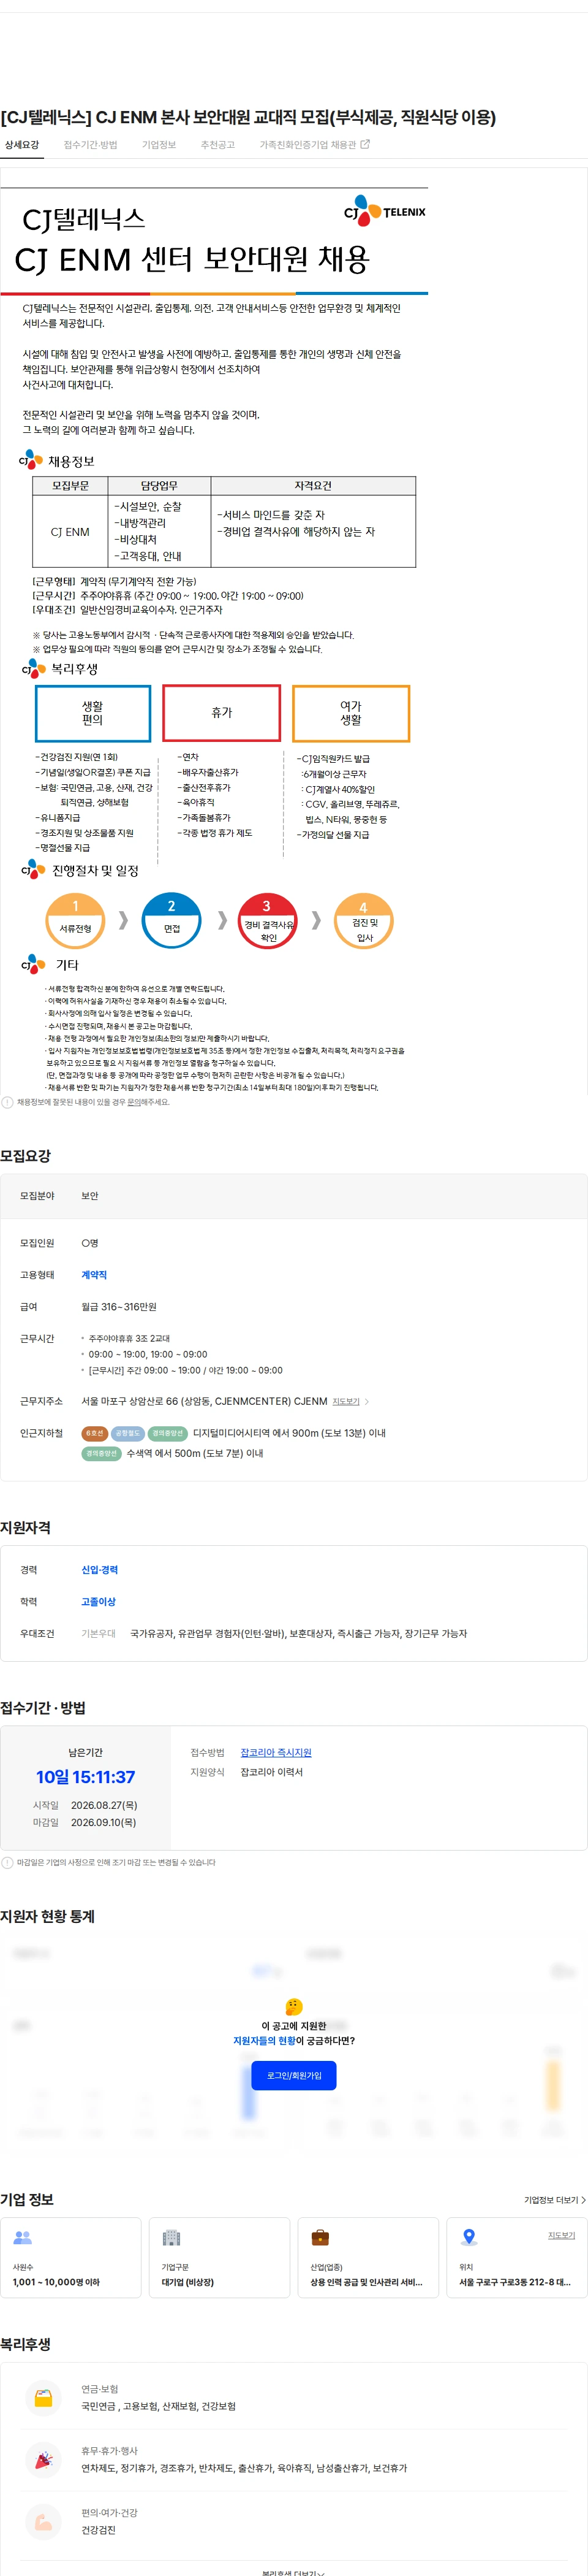This screenshot has width=588, height=2576.
Task: Click the 6호선 subway line badge
Action: pos(95,1433)
